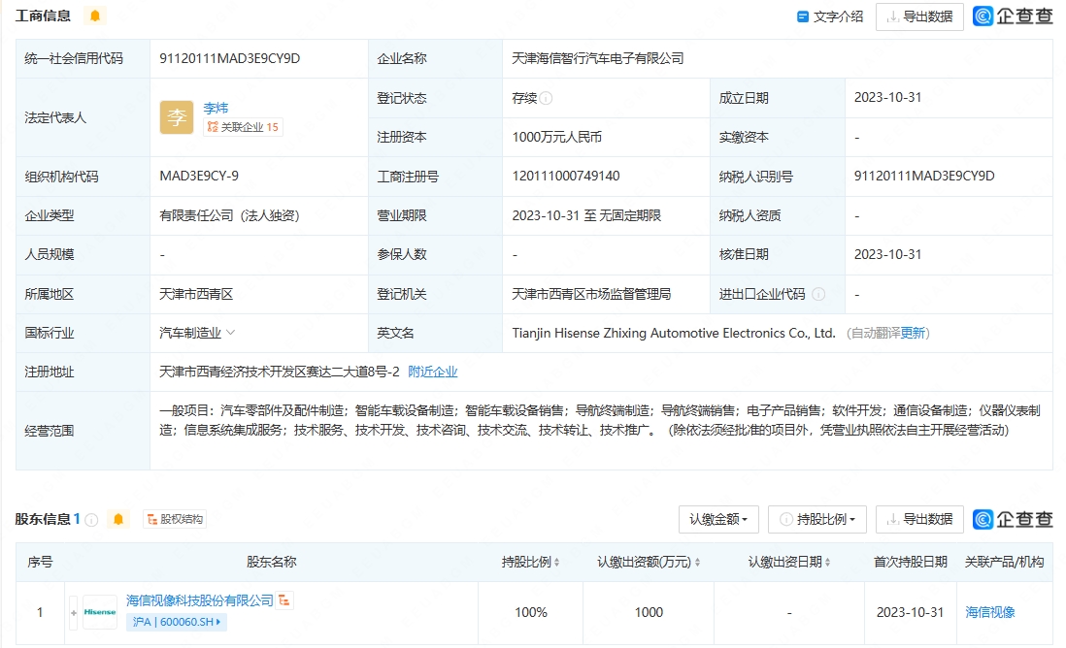Expand the plus icon in shareholder row 1
The image size is (1066, 648).
pyautogui.click(x=74, y=613)
